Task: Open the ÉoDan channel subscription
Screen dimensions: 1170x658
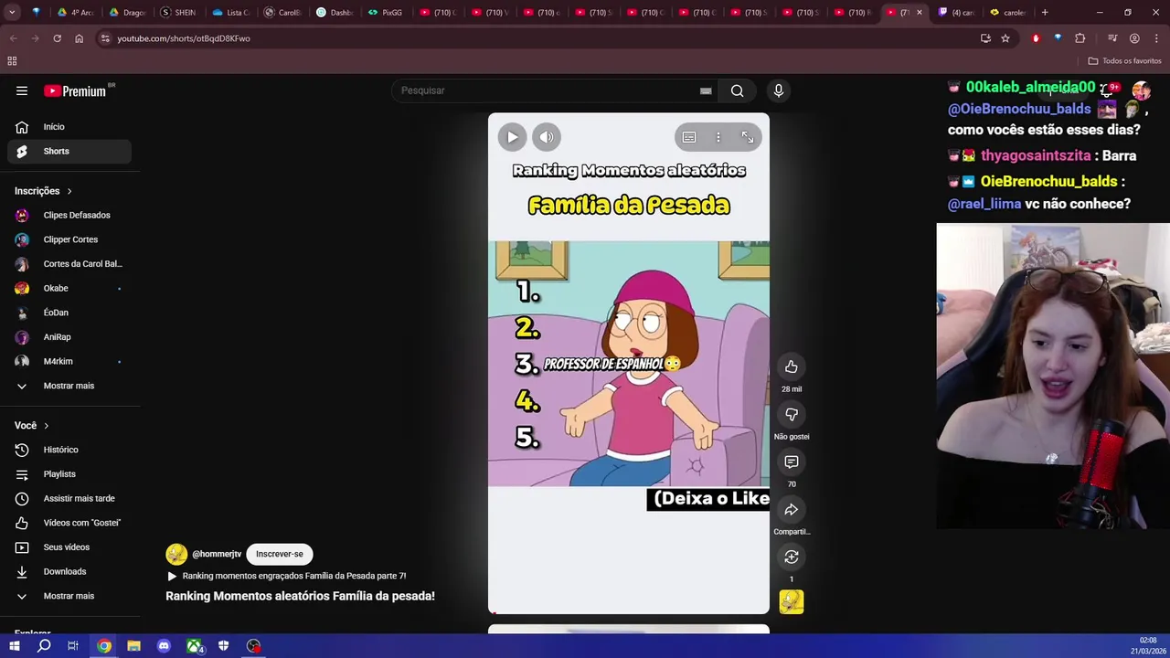Action: [x=69, y=313]
